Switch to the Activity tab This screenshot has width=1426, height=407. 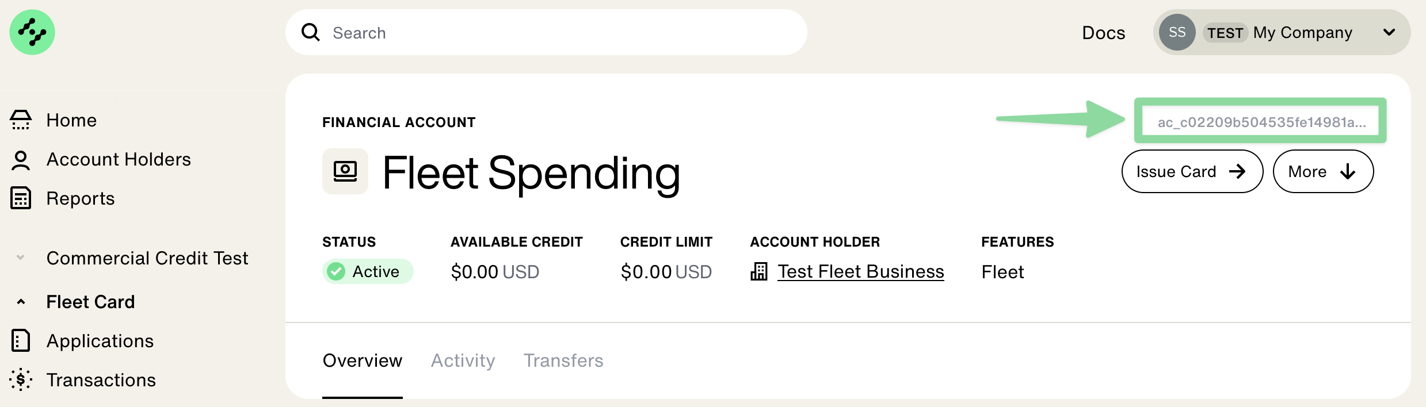[x=463, y=360]
